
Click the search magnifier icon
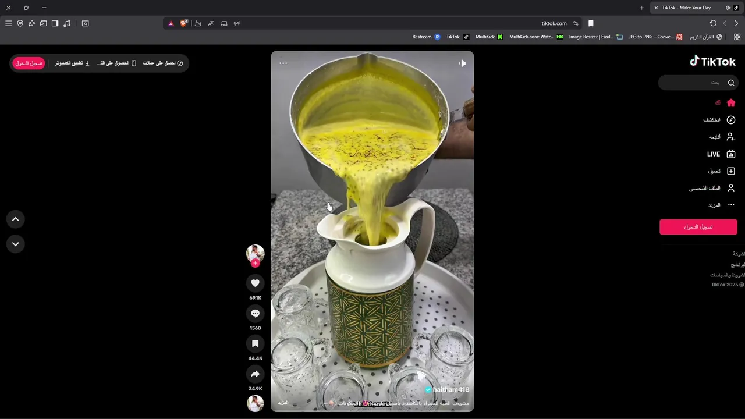(x=731, y=83)
